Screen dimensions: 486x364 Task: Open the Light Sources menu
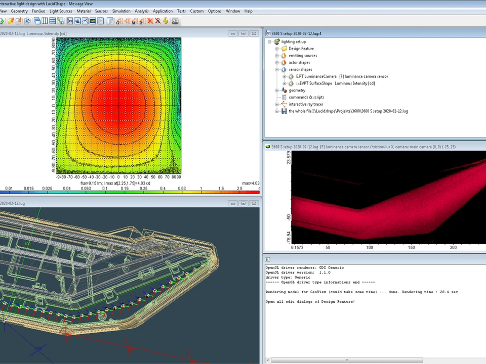click(x=61, y=11)
